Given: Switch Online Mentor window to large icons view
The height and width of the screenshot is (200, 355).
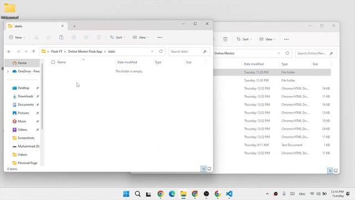Looking at the screenshot, I should click(336, 171).
